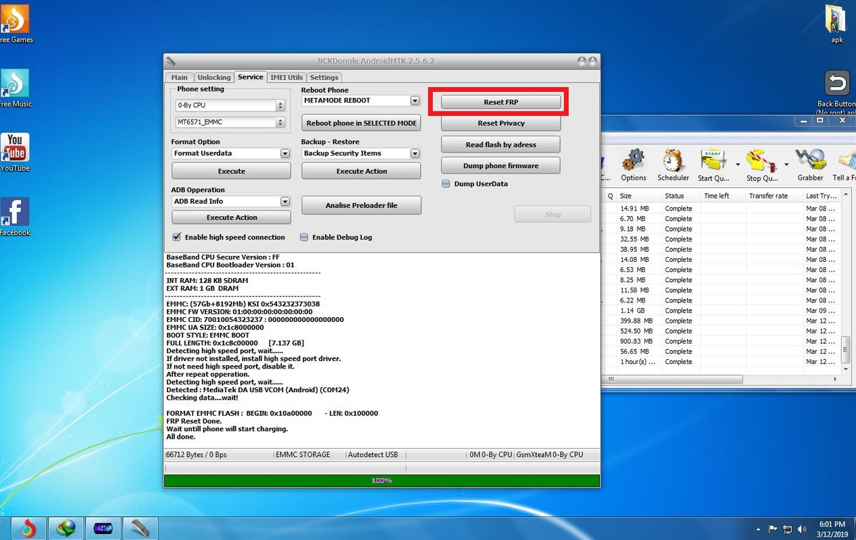
Task: Open the YouTube desktop shortcut
Action: (x=15, y=152)
